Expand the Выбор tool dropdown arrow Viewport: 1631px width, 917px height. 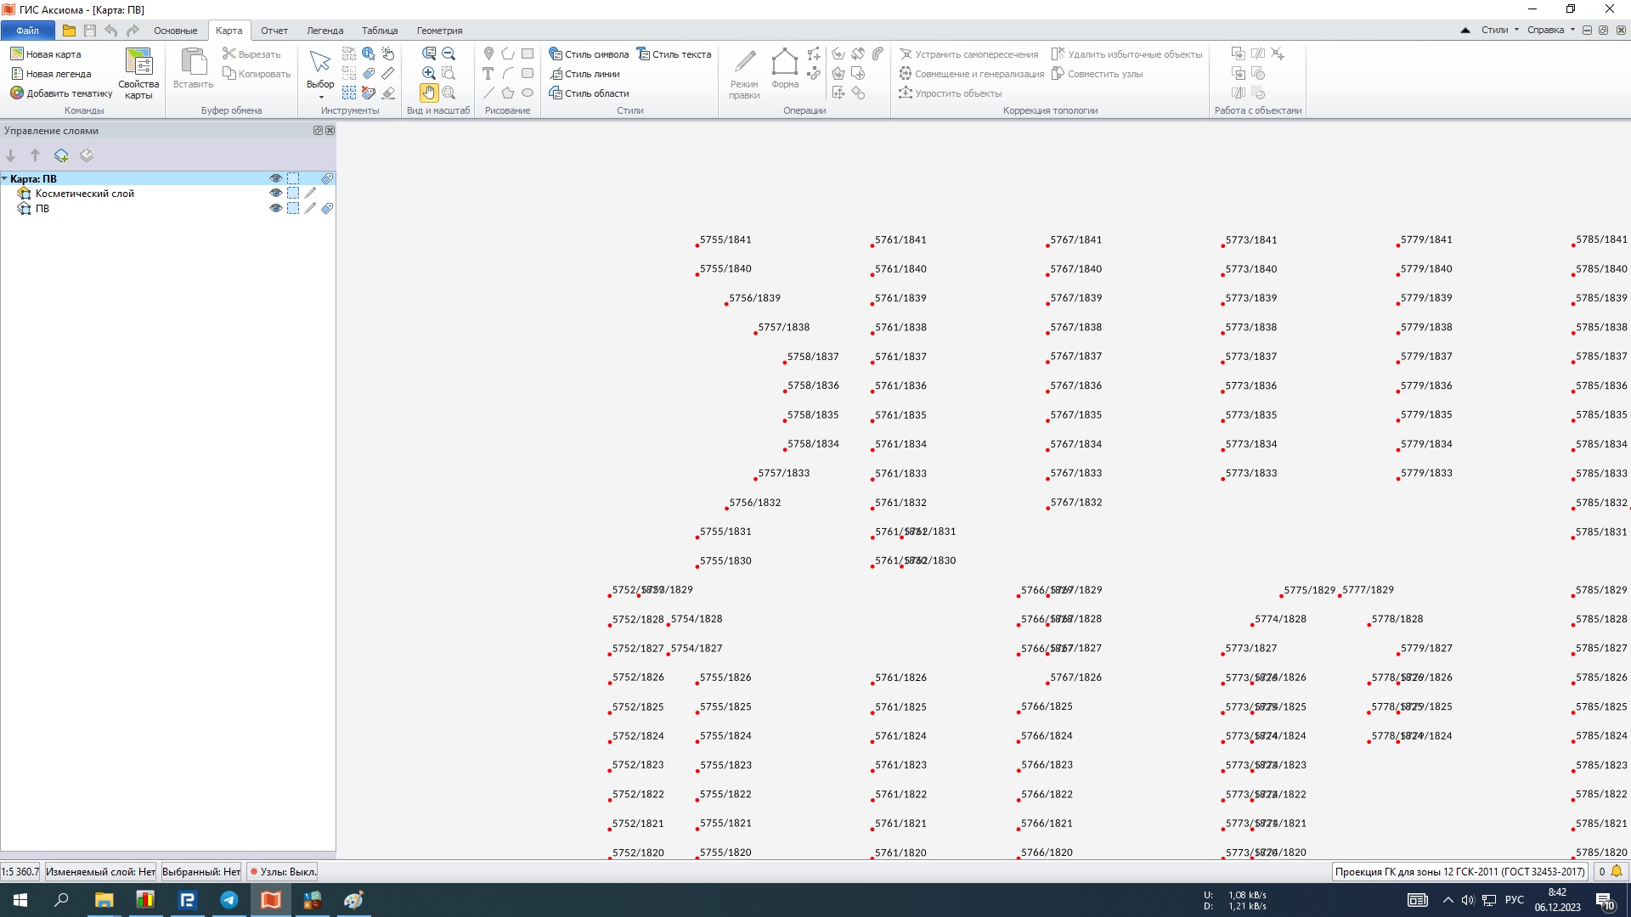[x=320, y=98]
